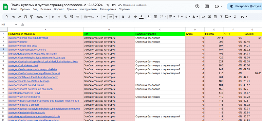The height and width of the screenshot is (121, 262).
Task: Format as currency (р.)
Action: tap(53, 17)
